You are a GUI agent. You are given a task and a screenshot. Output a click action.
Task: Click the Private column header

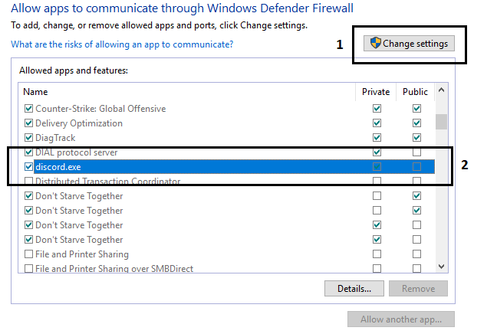coord(376,92)
